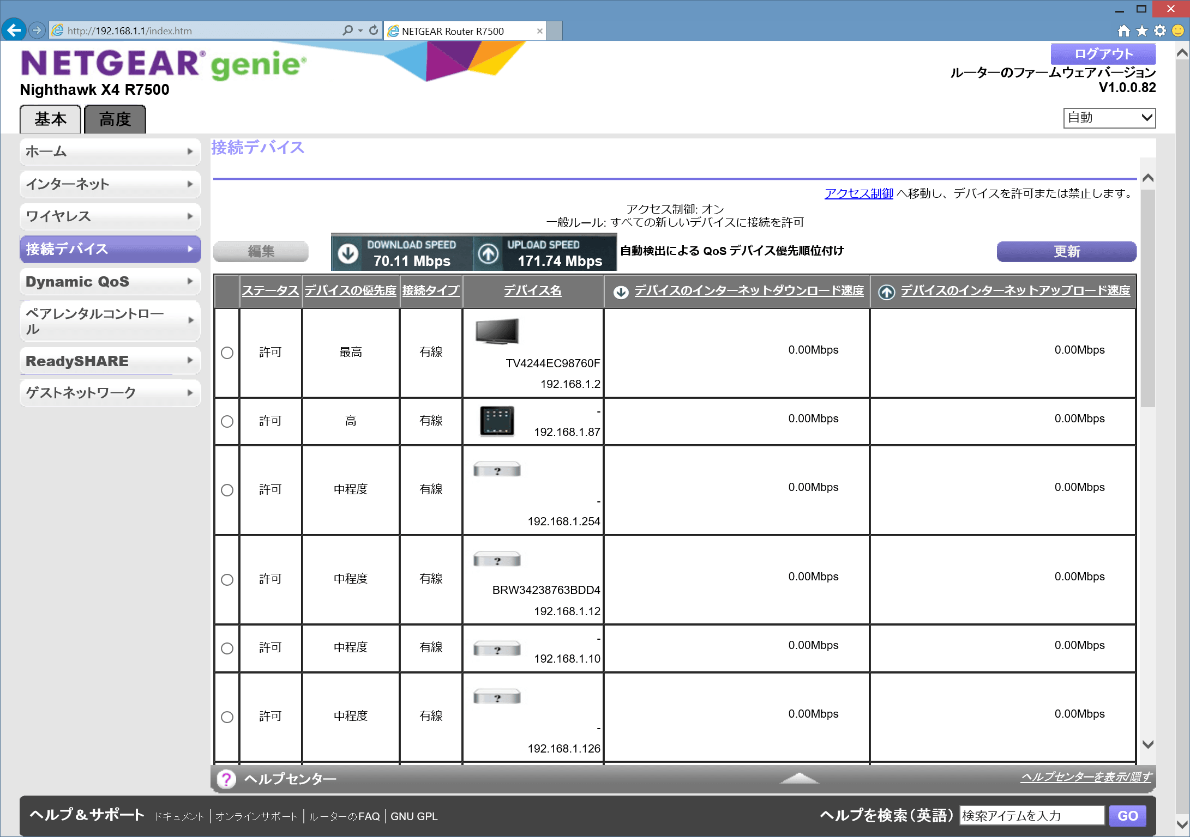
Task: Open the browser home icon
Action: click(x=1123, y=31)
